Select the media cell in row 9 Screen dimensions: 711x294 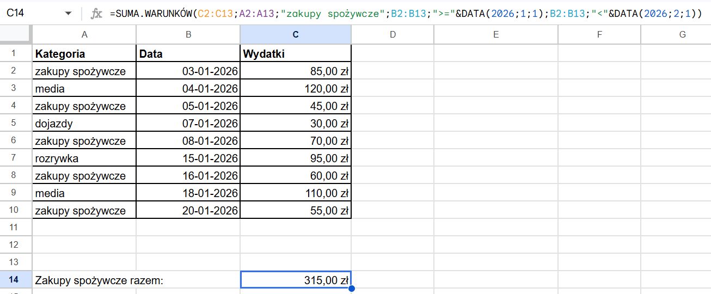coord(84,193)
